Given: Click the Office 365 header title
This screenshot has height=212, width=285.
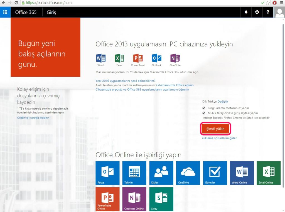Looking at the screenshot, I should tap(26, 12).
